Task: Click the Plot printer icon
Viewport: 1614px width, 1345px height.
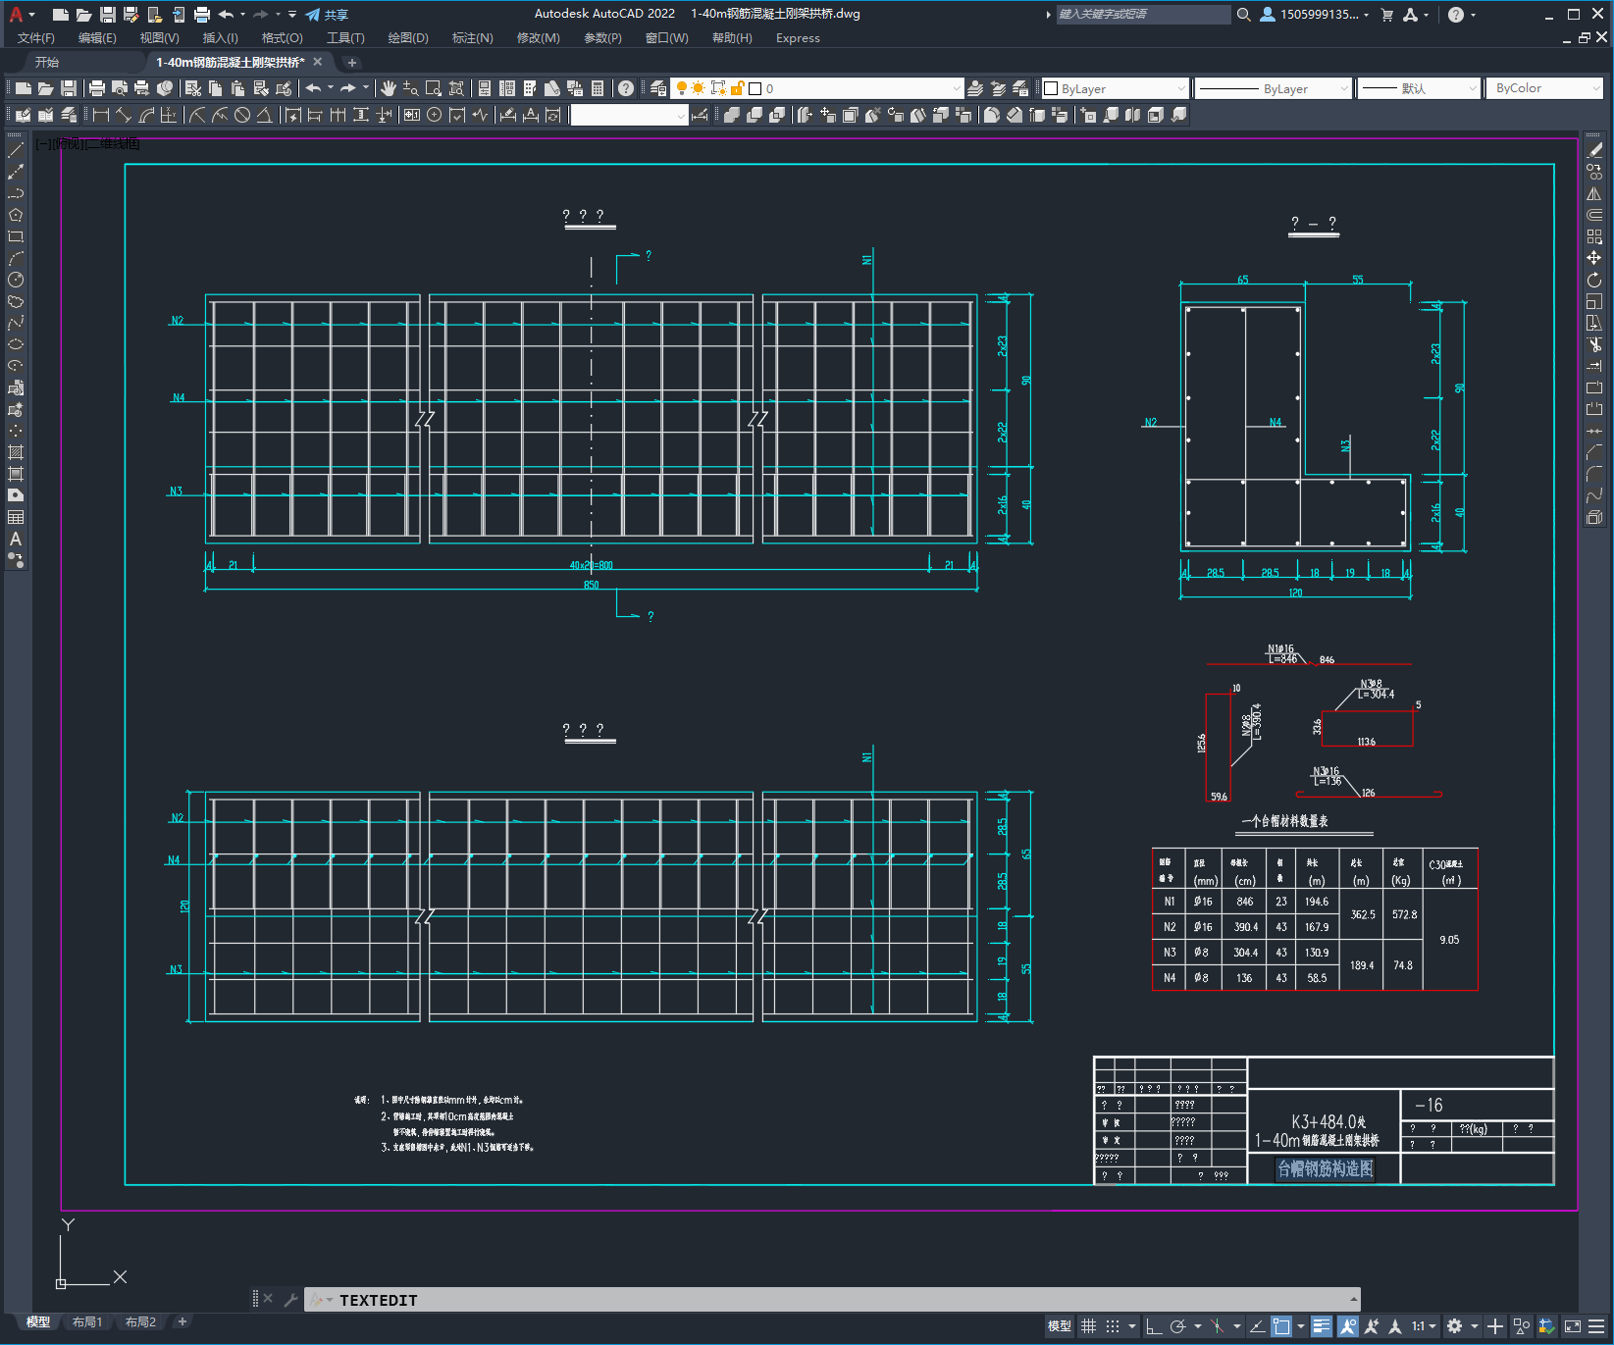Action: click(x=97, y=88)
